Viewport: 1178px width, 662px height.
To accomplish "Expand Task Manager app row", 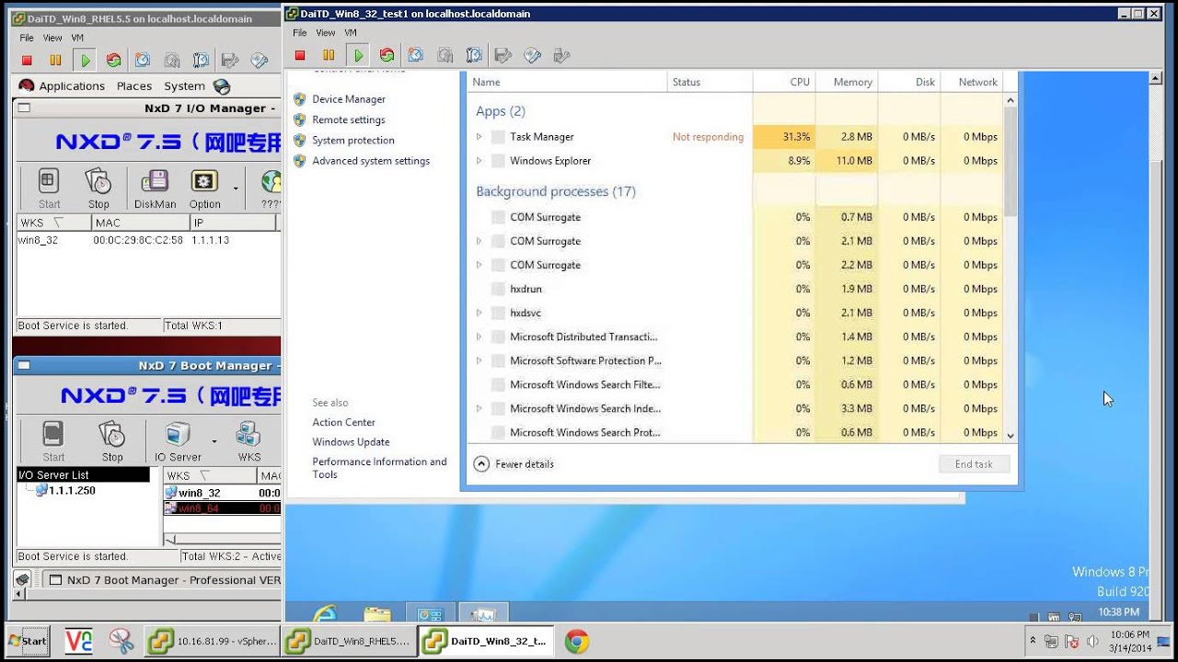I will click(479, 137).
